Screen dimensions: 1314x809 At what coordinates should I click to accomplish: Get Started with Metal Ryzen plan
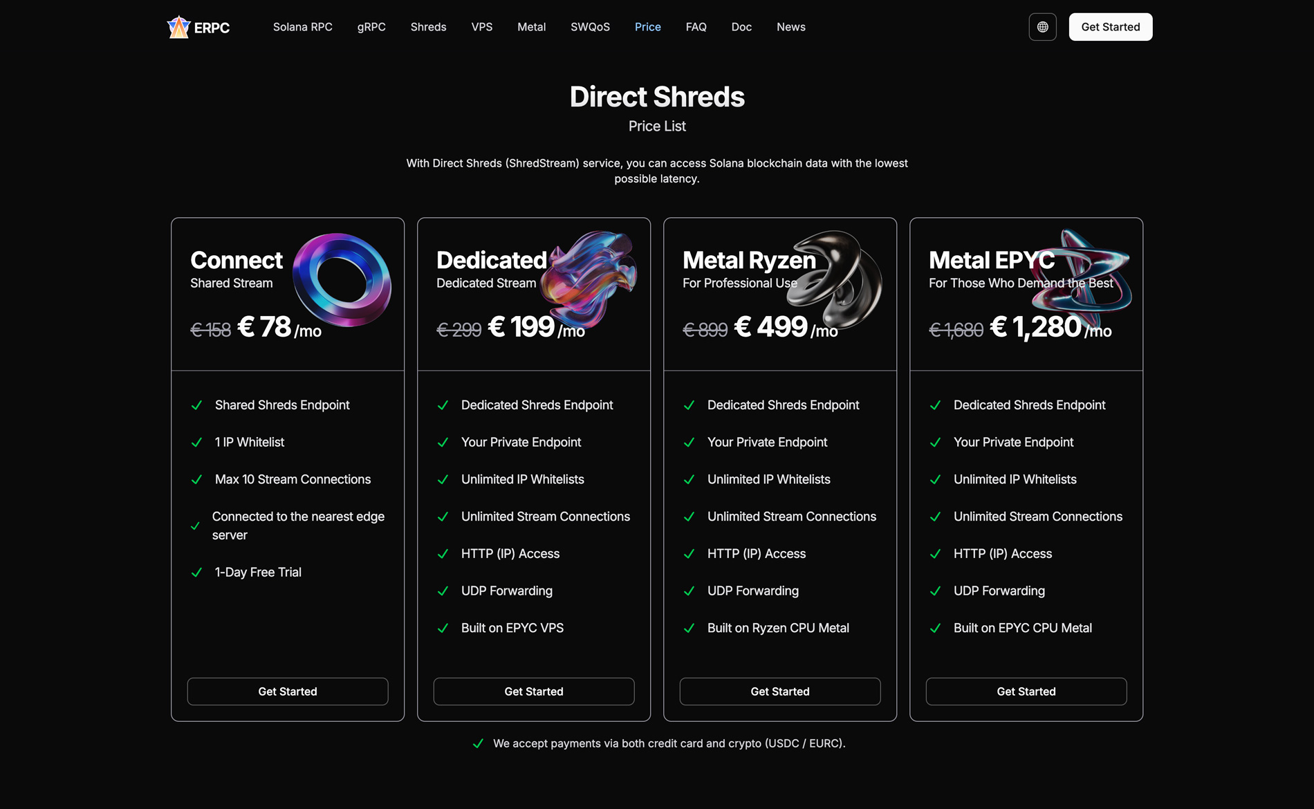pyautogui.click(x=780, y=691)
